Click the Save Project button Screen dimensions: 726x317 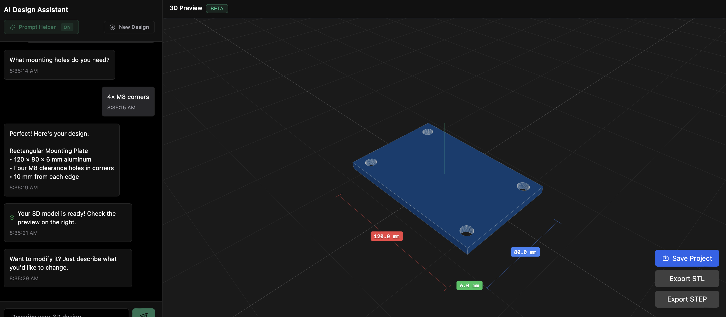point(687,258)
